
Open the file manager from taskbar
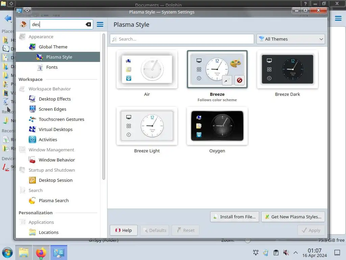click(24, 253)
